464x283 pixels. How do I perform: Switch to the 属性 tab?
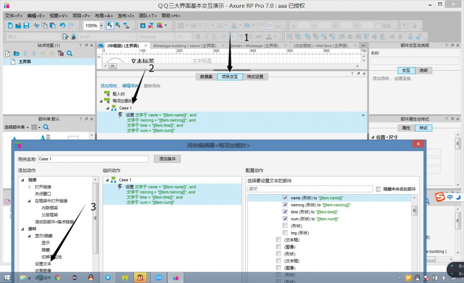pos(406,128)
